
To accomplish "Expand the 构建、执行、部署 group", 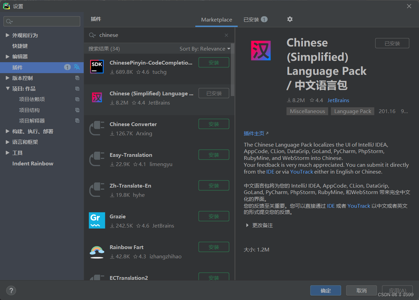I will [8, 131].
